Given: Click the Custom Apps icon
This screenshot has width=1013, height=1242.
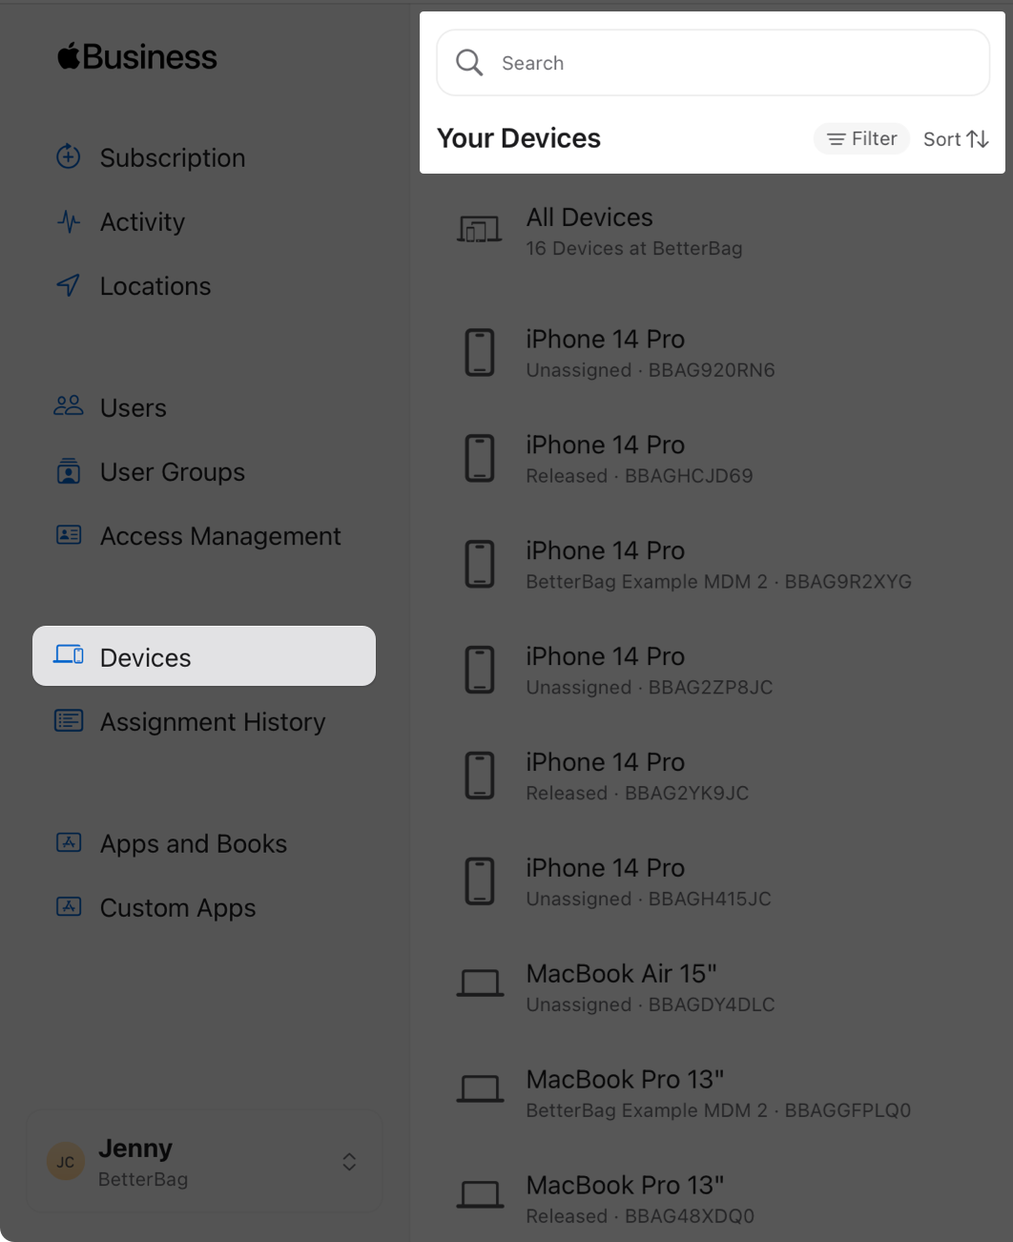Looking at the screenshot, I should click(x=69, y=906).
